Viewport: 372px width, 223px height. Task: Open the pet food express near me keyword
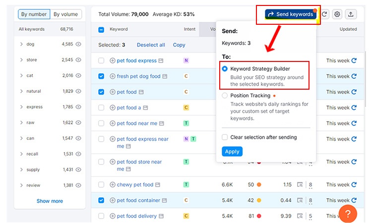point(142,142)
